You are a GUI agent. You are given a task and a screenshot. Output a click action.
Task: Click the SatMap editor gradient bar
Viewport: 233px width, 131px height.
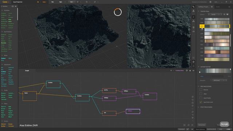(x=215, y=71)
